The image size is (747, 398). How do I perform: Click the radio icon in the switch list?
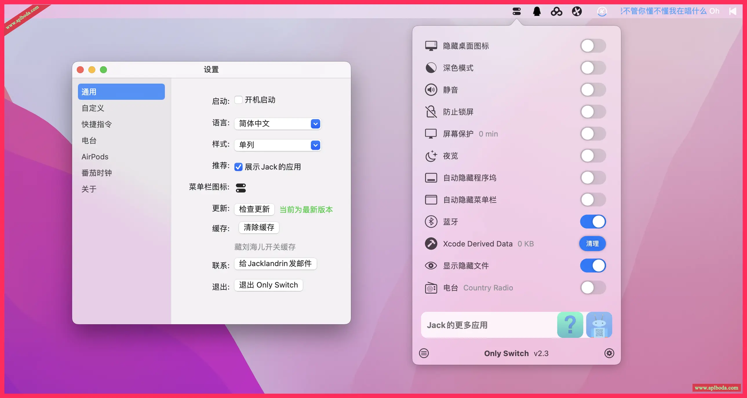tap(431, 288)
